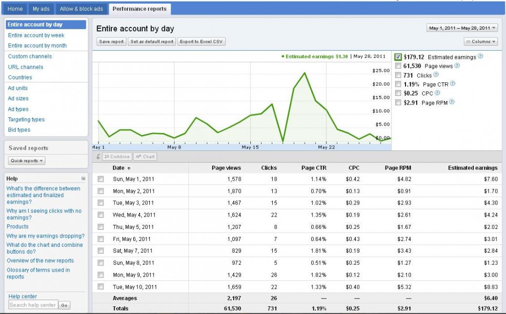The width and height of the screenshot is (506, 314).
Task: Click help icon next to Page RPM
Action: 451,102
